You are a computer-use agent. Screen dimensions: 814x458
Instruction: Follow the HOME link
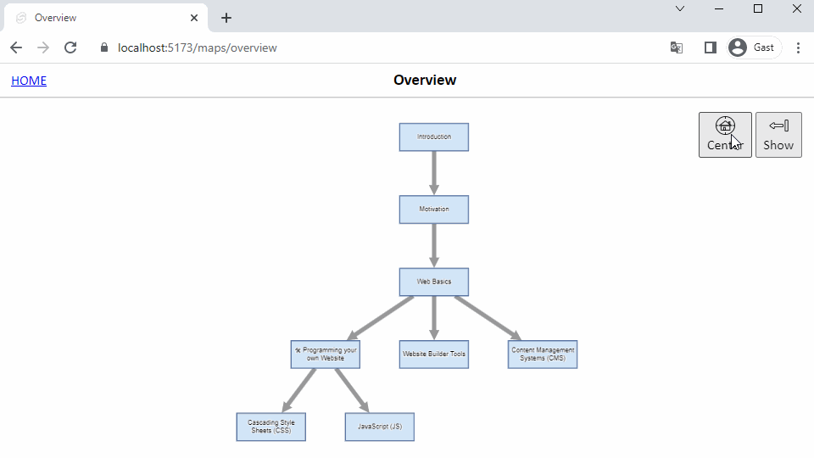click(29, 81)
